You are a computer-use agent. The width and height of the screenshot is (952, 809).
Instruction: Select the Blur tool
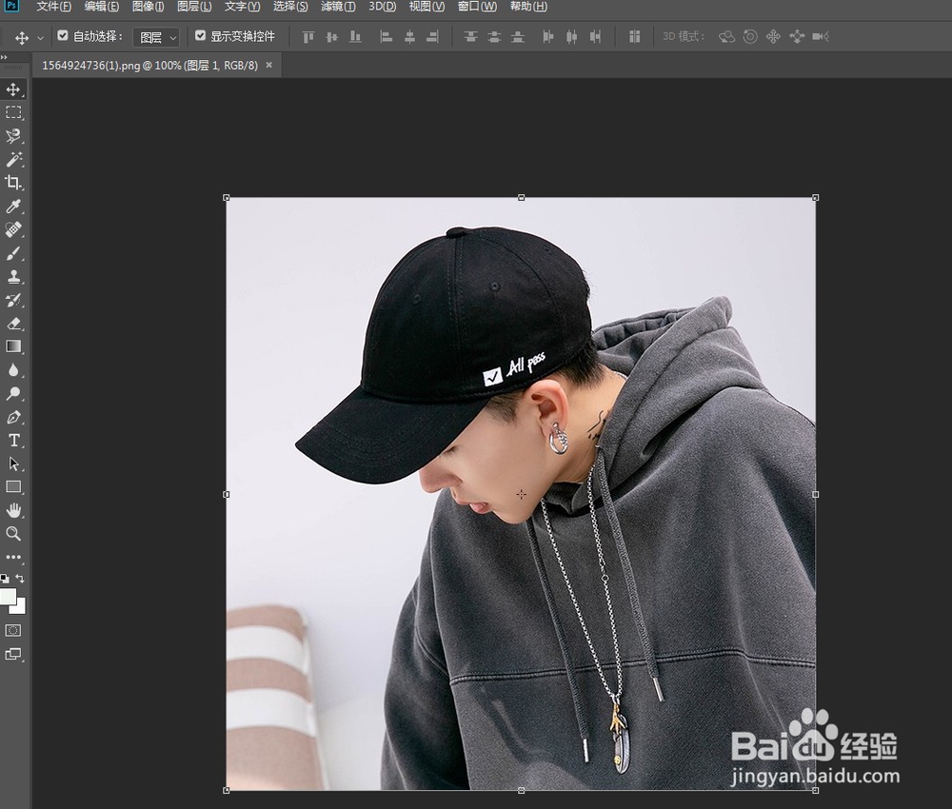(13, 370)
